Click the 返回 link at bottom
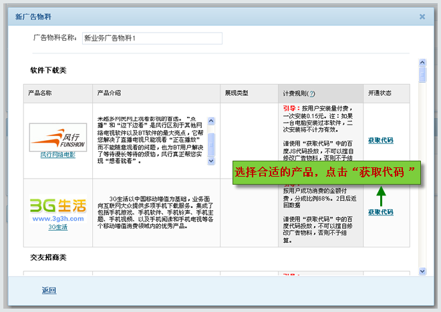The image size is (441, 312). (49, 291)
